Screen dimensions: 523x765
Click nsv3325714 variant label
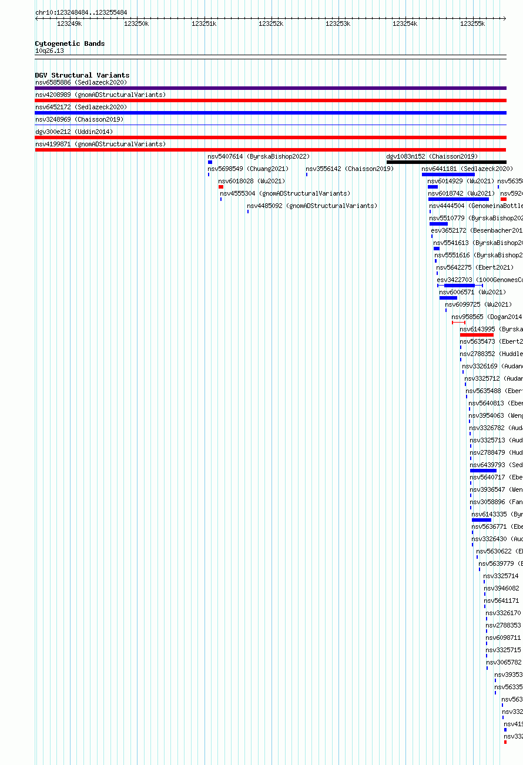coord(501,576)
